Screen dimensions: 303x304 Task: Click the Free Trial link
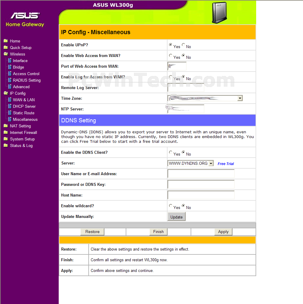coord(226,164)
